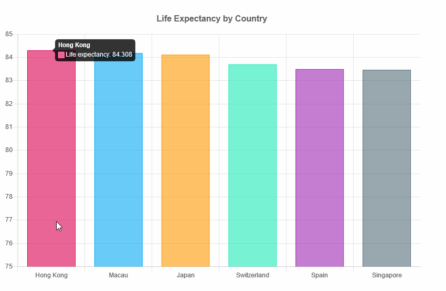This screenshot has height=291, width=446.
Task: Click the Macau x-axis label
Action: [x=118, y=275]
